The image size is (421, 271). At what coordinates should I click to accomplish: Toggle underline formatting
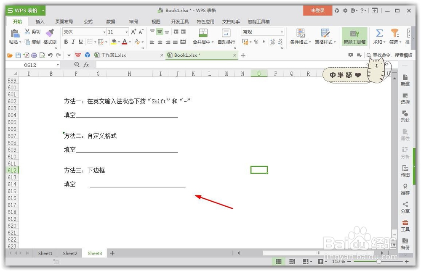80,42
